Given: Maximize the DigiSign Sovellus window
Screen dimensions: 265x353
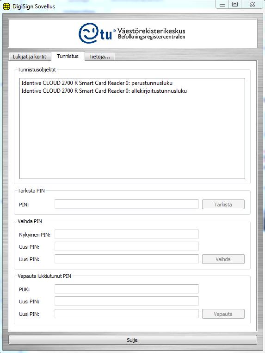Looking at the screenshot, I should coord(235,5).
